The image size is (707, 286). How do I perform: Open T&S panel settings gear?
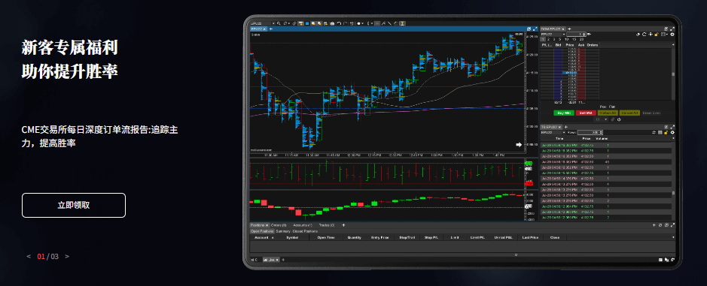[x=672, y=133]
